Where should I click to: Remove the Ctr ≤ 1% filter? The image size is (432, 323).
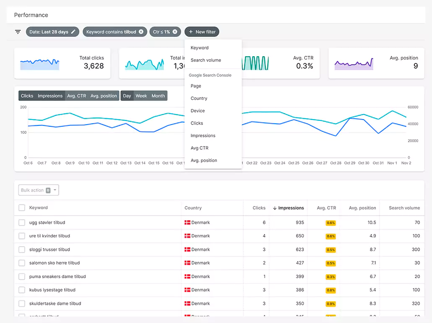[175, 32]
